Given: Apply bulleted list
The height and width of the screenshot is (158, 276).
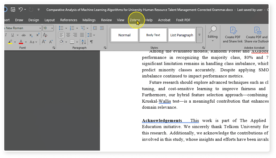Looking at the screenshot, I should point(61,28).
